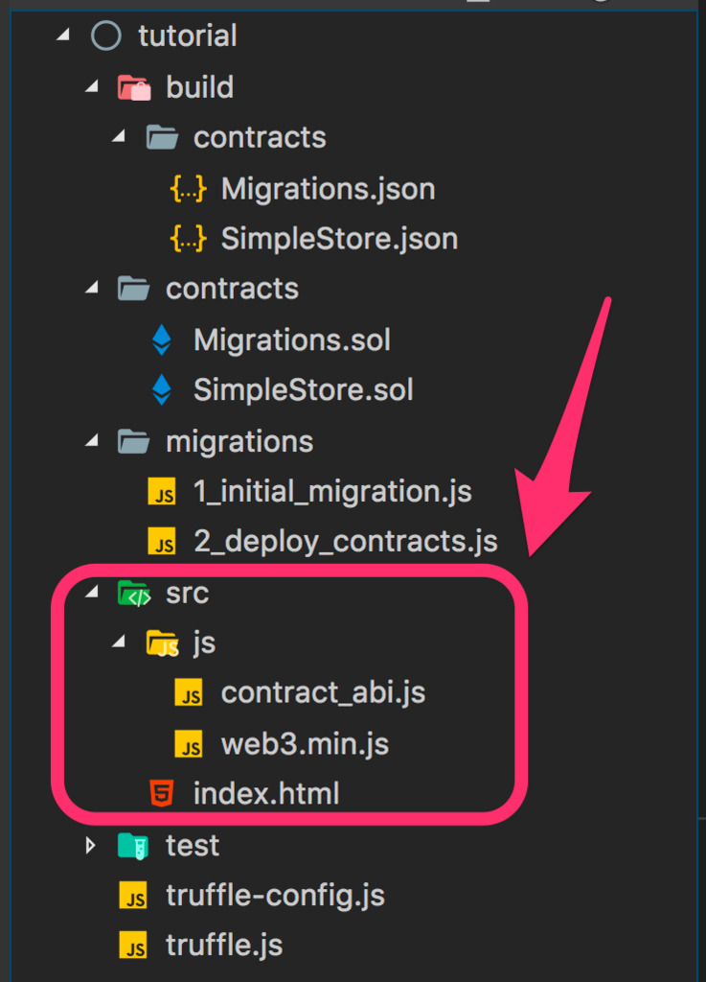The image size is (706, 982).
Task: Click the JS icon beside 1_initial_migration.js
Action: [162, 491]
